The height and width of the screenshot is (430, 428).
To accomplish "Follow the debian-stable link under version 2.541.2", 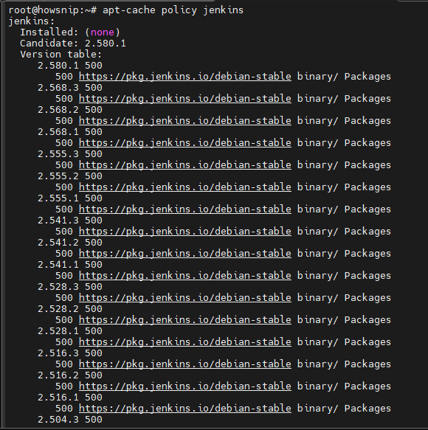I will (185, 254).
